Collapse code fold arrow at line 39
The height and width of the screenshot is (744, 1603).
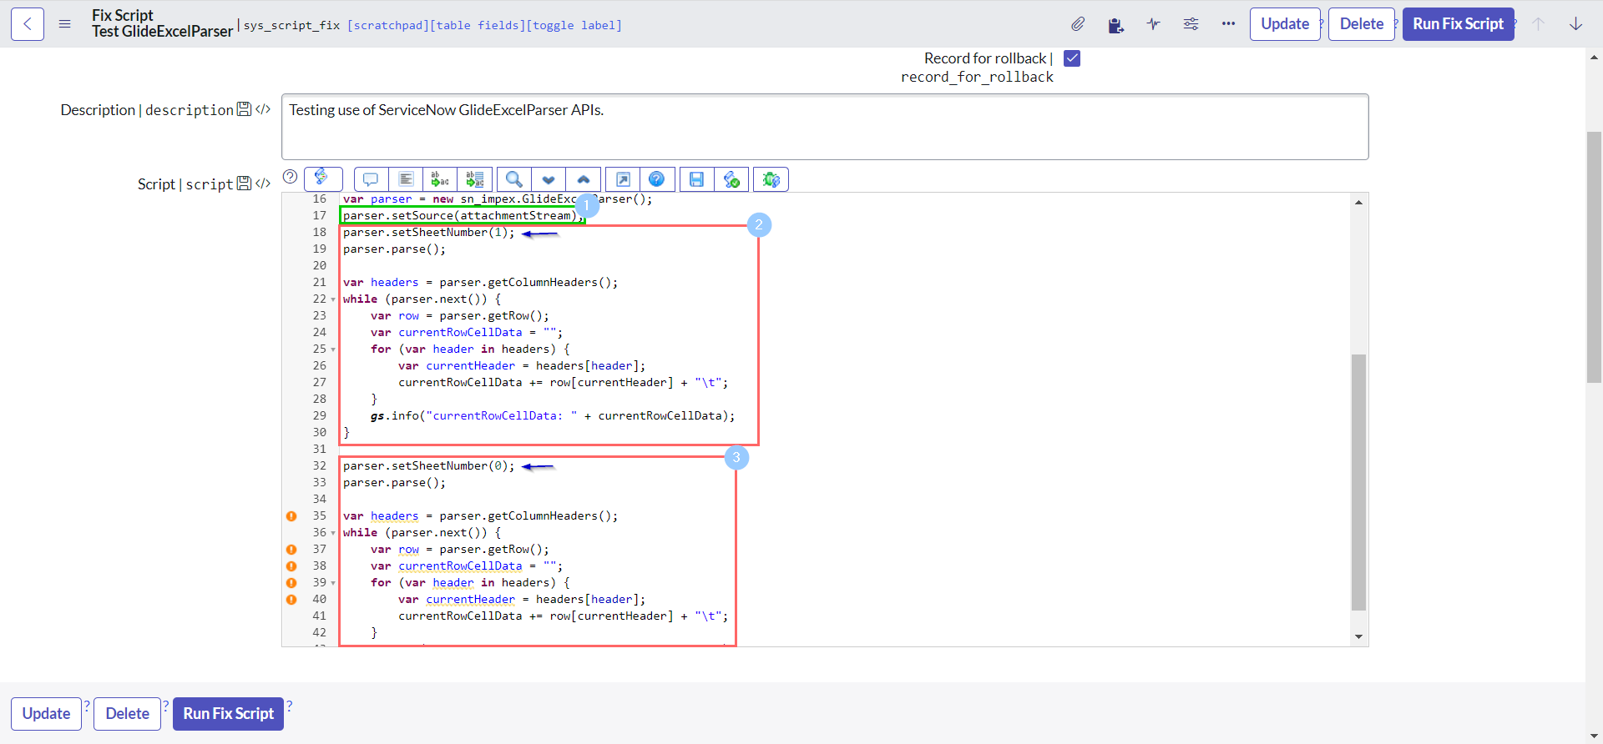tap(333, 583)
